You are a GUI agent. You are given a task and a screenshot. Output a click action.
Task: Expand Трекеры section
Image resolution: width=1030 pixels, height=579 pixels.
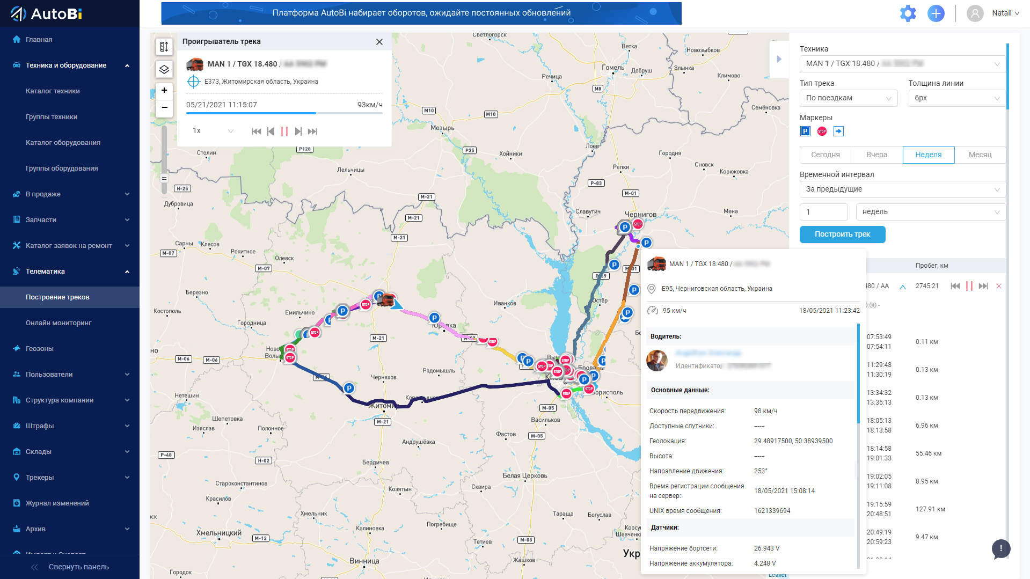tap(70, 478)
